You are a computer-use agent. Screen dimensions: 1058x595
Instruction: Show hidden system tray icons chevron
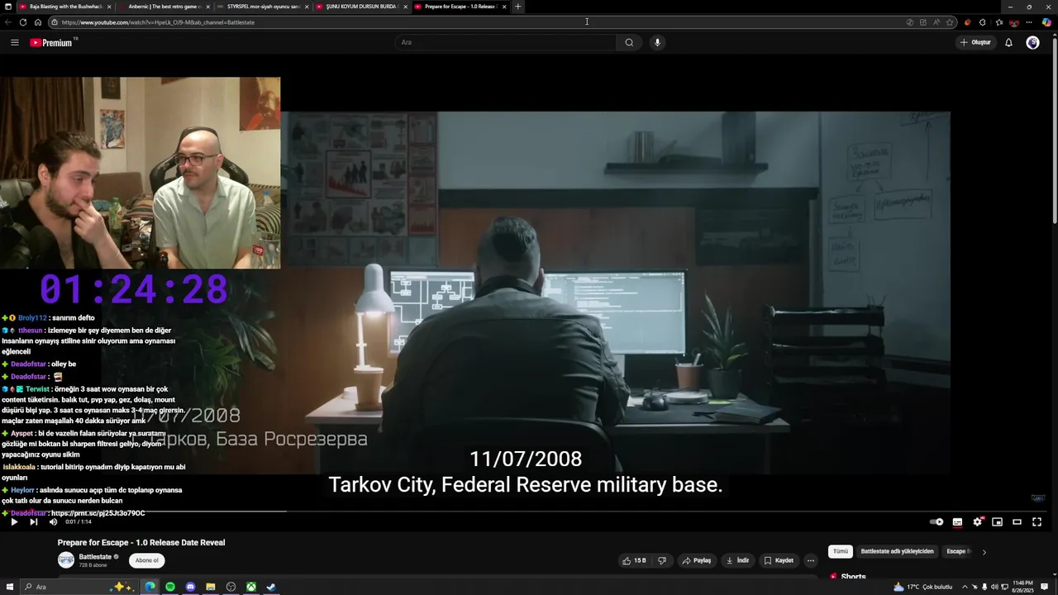point(964,587)
